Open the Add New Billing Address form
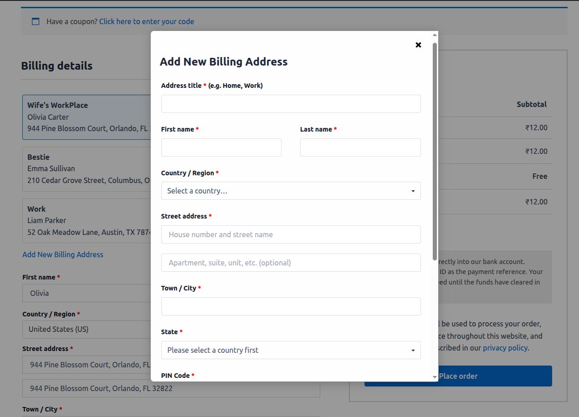 (63, 254)
